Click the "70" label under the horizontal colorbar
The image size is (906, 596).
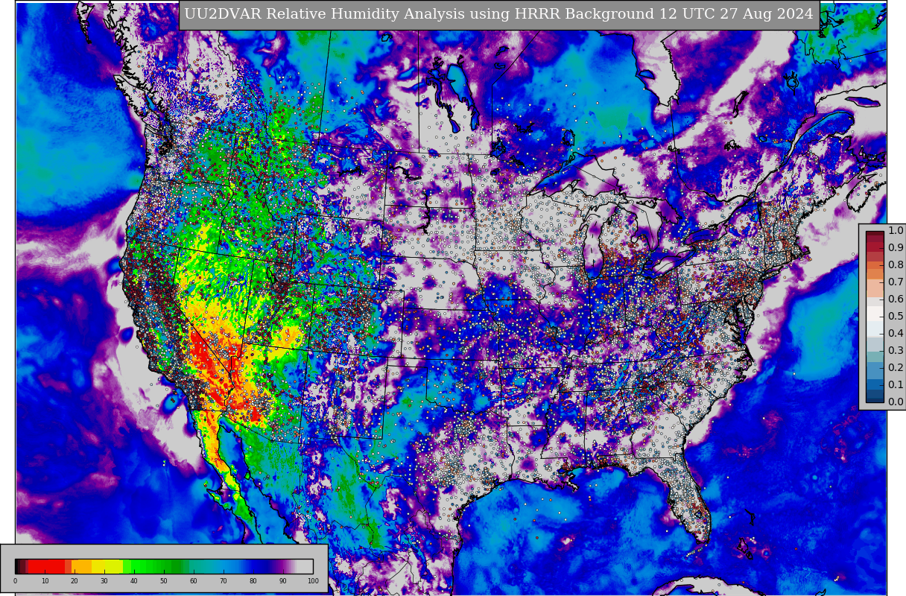click(x=224, y=581)
